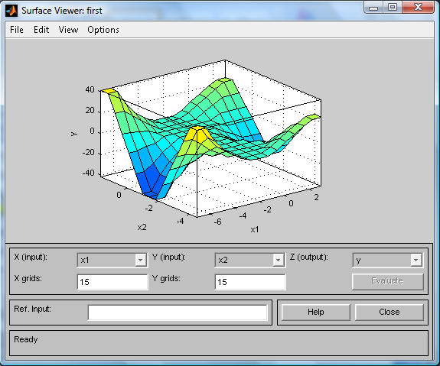Click the x1 axis label on plot

[x=255, y=230]
